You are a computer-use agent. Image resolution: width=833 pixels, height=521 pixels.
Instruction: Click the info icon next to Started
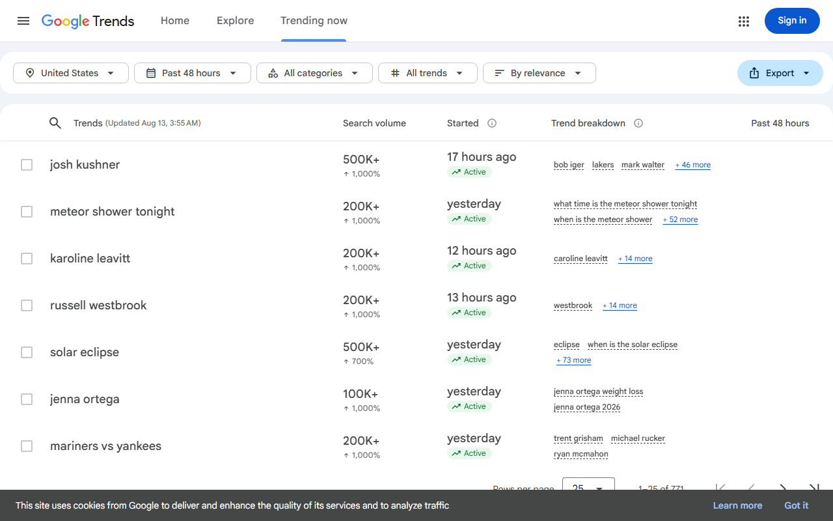click(x=492, y=123)
